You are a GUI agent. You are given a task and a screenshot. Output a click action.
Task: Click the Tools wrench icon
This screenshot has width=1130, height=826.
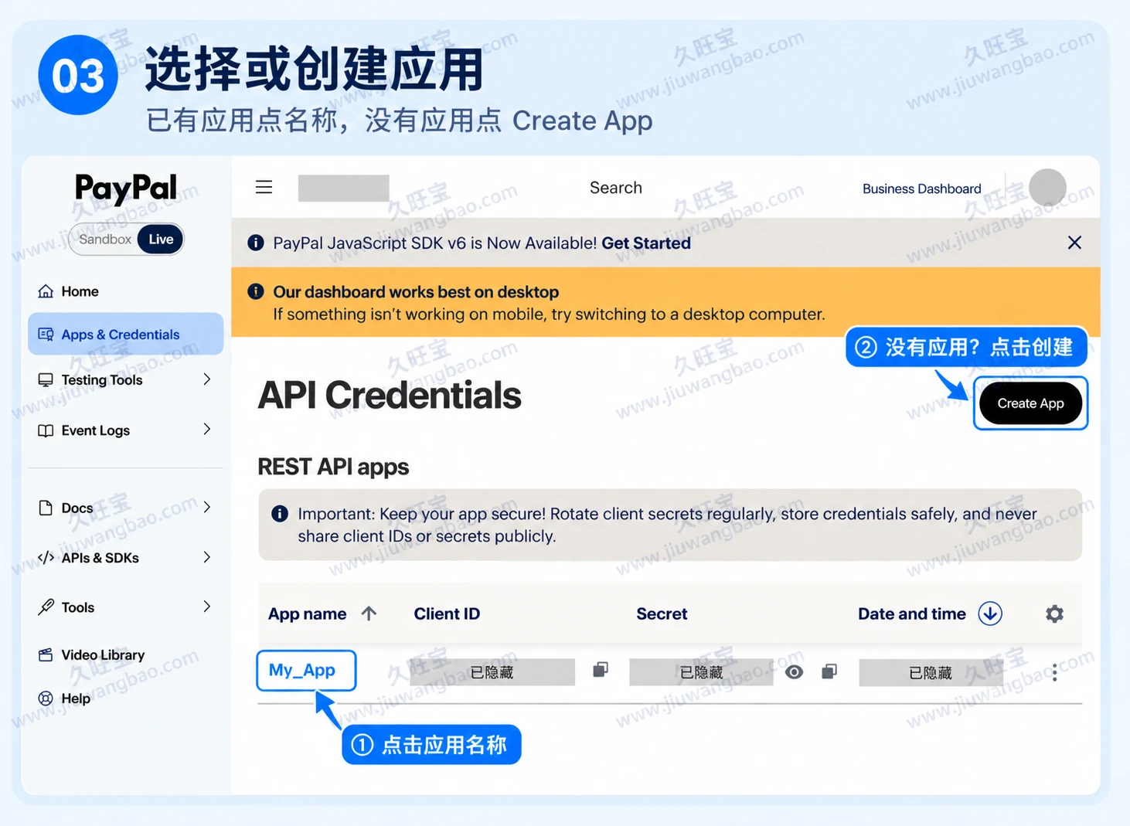click(46, 607)
